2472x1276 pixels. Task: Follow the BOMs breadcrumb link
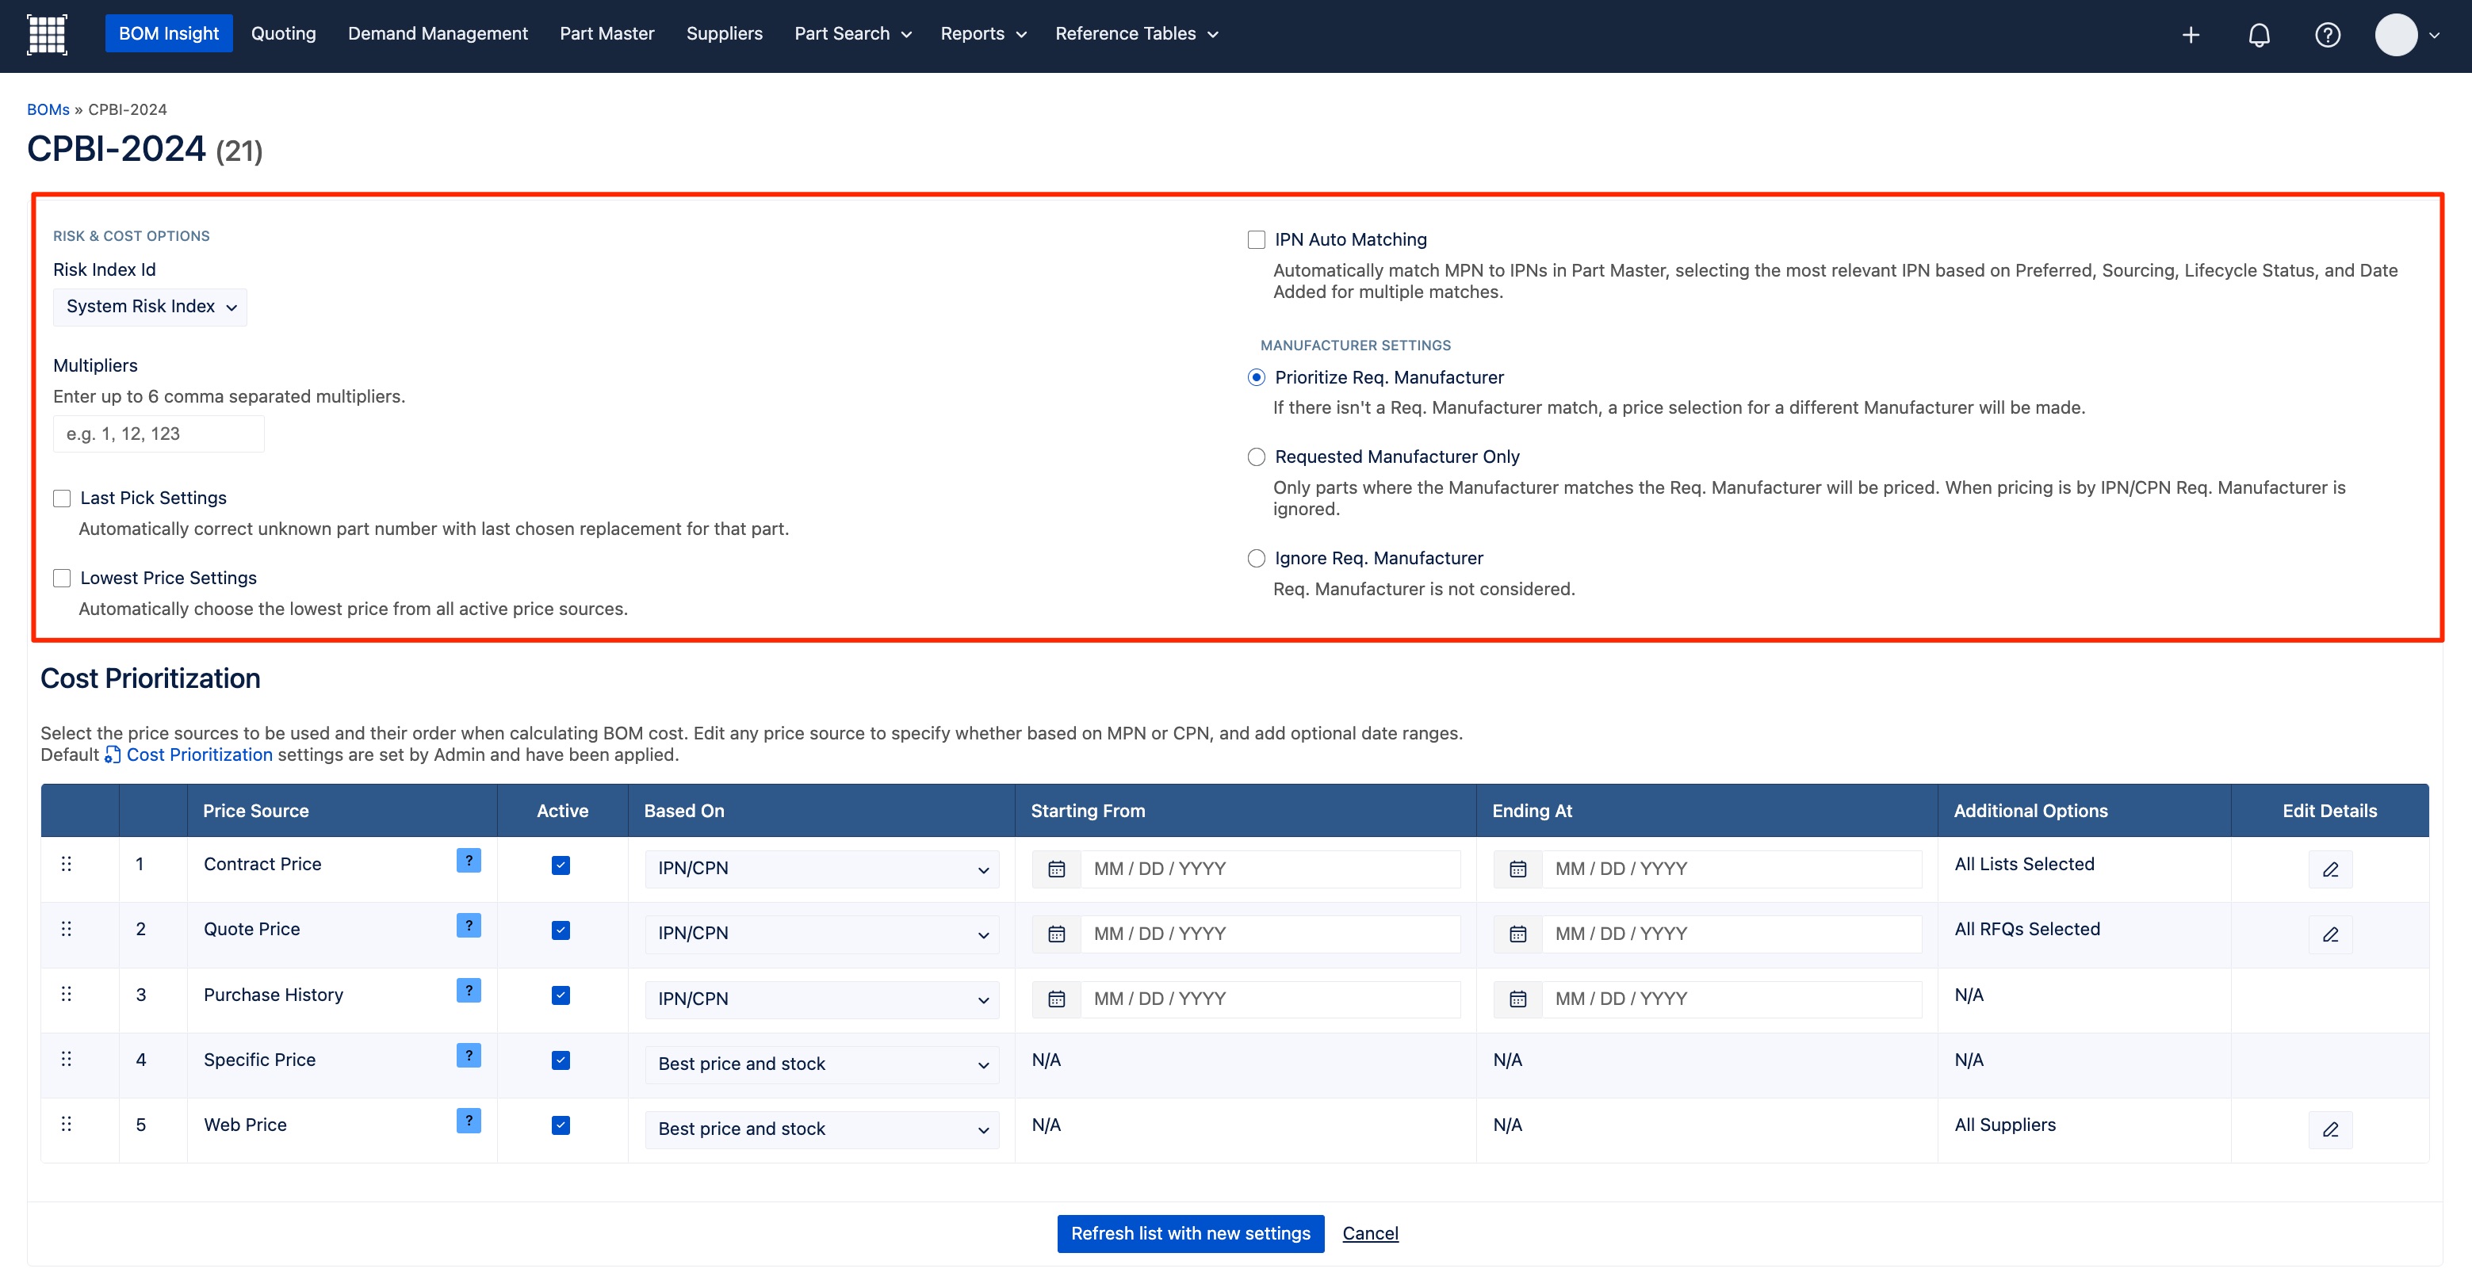(x=48, y=110)
